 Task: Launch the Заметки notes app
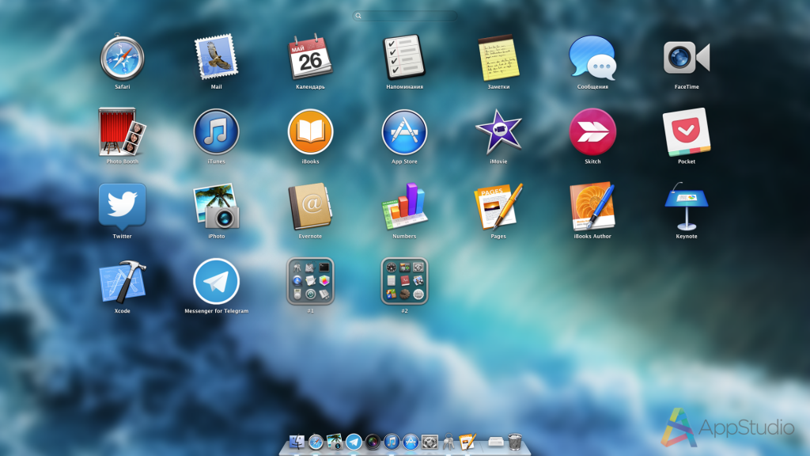498,58
